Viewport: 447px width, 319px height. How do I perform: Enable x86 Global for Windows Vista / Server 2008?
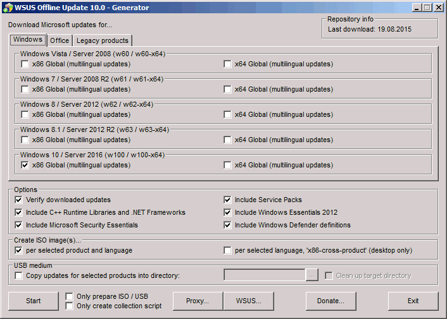[25, 64]
